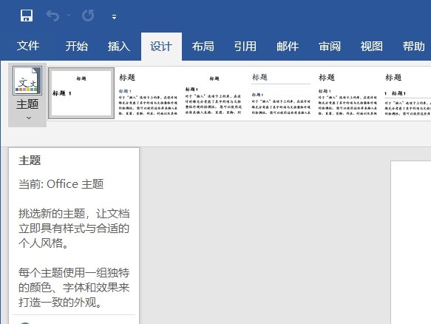Switch to the 邮件 ribbon tab

288,46
